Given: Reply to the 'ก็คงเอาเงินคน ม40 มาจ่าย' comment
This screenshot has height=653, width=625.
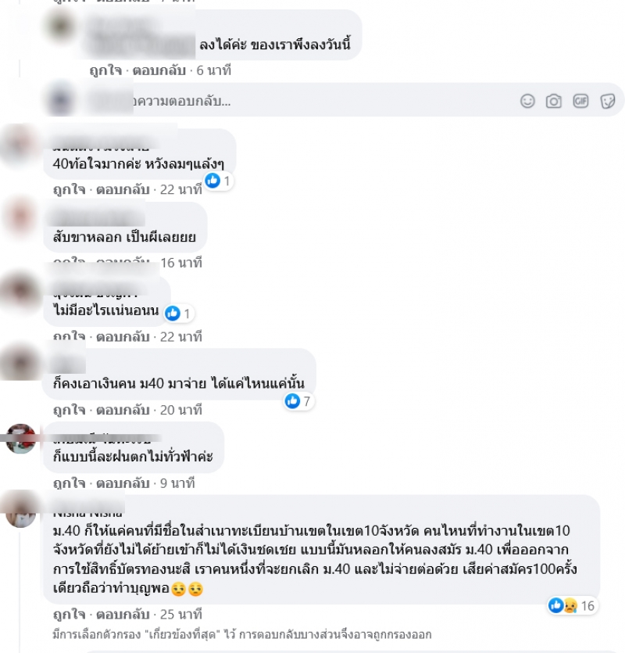Looking at the screenshot, I should coord(123,411).
